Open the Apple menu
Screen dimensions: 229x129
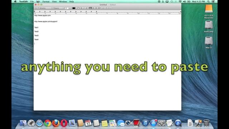[x=15, y=1]
